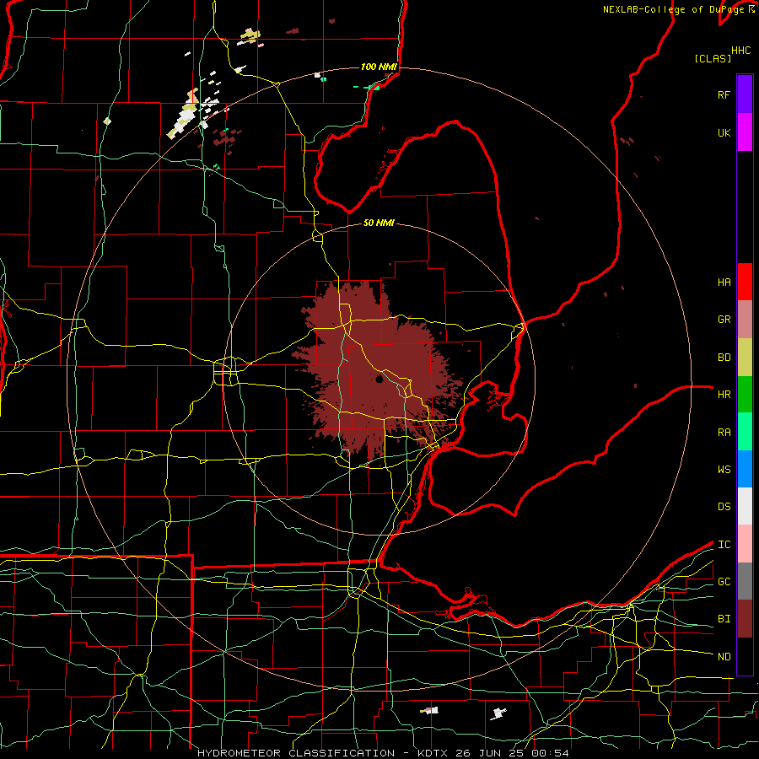Click the RF purple legend swatch
759x759 pixels.
pyautogui.click(x=745, y=94)
